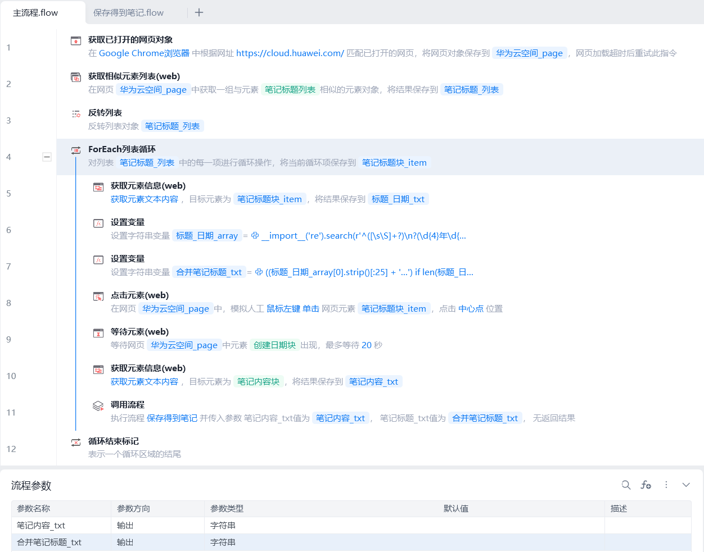Click the 笔记内容_txt variable tag in step 10

click(x=373, y=381)
